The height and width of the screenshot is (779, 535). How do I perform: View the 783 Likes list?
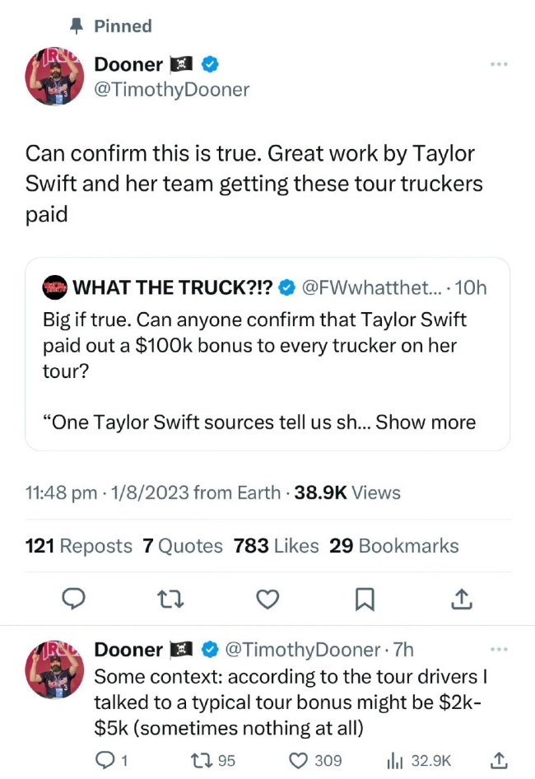[275, 546]
